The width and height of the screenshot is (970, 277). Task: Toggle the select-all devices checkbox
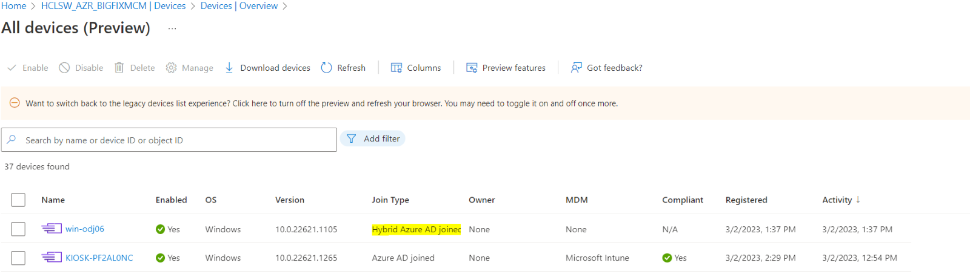click(18, 200)
